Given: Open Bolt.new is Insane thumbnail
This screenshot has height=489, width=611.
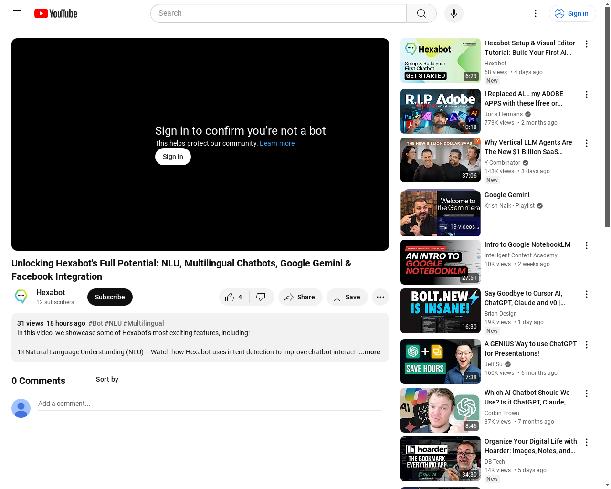Looking at the screenshot, I should 441,311.
